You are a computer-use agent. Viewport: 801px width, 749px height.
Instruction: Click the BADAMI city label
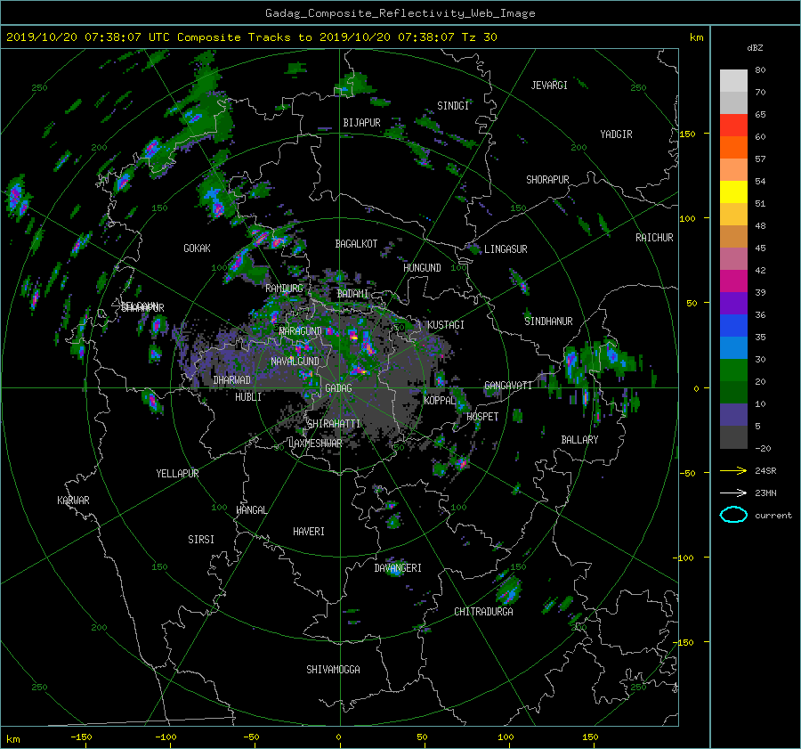[352, 294]
